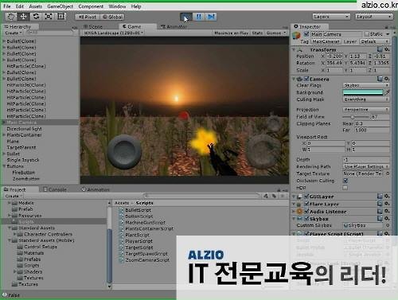Open the GameObject menu

click(x=60, y=6)
